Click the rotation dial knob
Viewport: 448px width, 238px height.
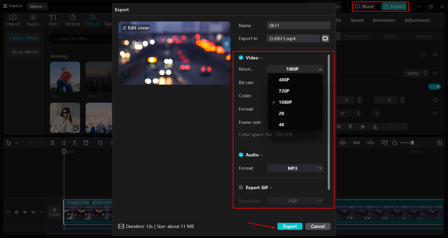point(377,114)
